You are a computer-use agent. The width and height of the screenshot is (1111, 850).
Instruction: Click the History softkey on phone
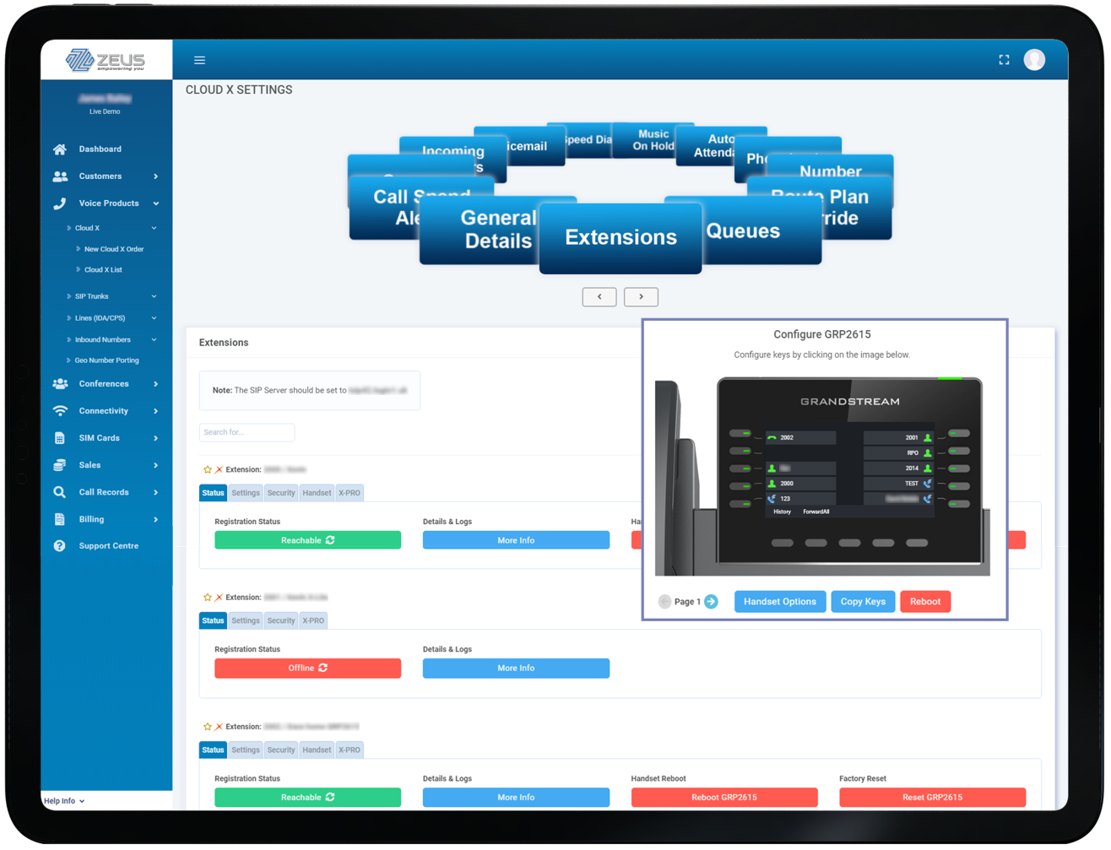pos(783,512)
